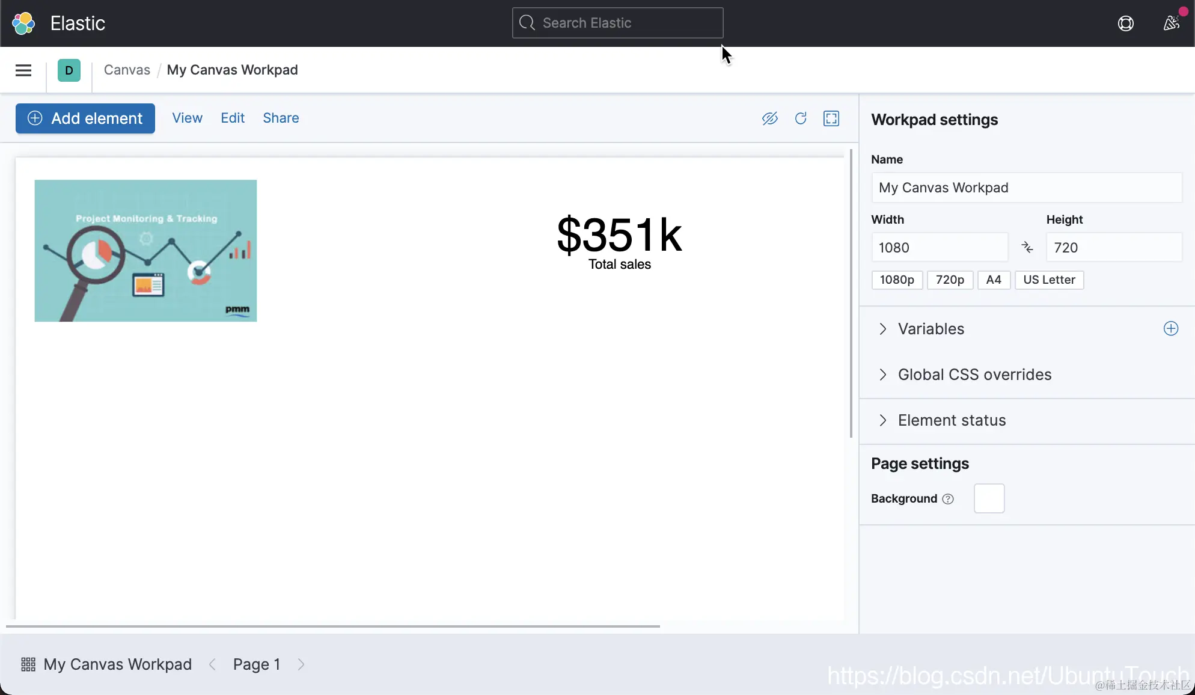Swap width and height dimensions

pyautogui.click(x=1027, y=247)
